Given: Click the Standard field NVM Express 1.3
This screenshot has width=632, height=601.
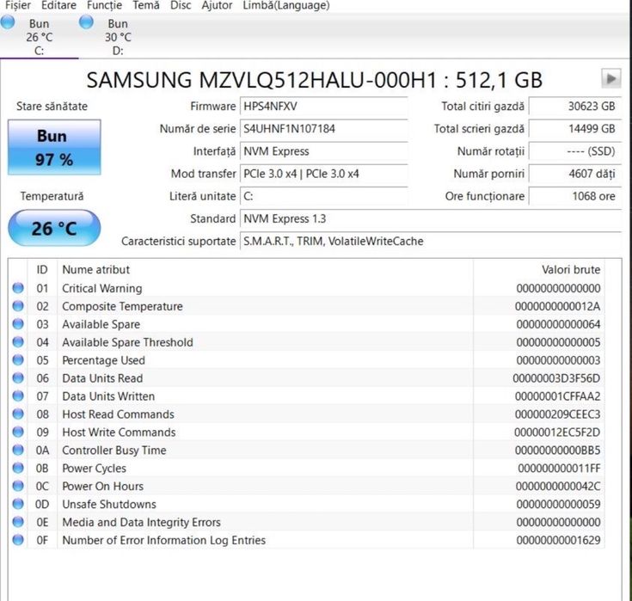Looking at the screenshot, I should coord(431,219).
